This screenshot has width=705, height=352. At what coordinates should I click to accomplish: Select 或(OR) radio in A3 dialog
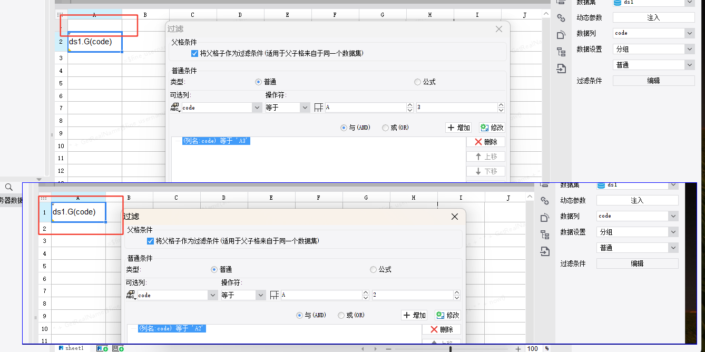tap(386, 128)
